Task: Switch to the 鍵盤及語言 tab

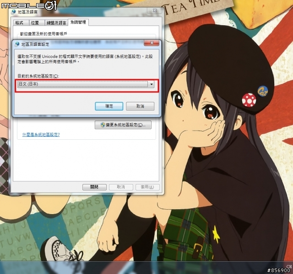Action: (56, 23)
